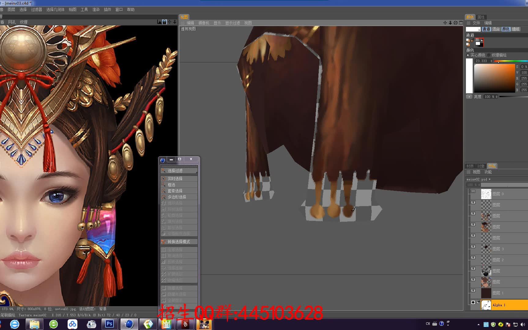The image size is (528, 330).
Task: Select the Alpha 1 layer thumbnail
Action: [x=486, y=305]
